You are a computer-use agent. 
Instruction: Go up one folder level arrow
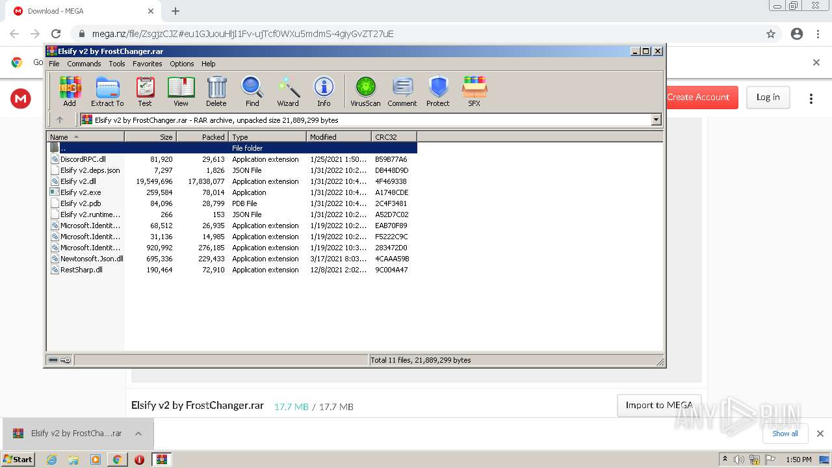point(60,120)
